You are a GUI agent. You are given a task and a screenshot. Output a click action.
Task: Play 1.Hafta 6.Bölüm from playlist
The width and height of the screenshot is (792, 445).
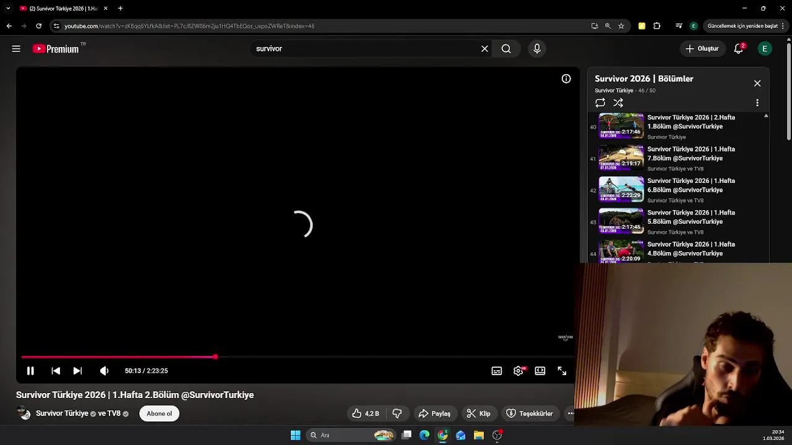(679, 190)
